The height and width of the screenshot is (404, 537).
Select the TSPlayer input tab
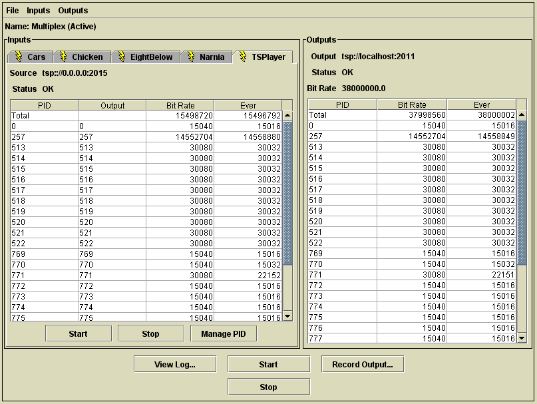pyautogui.click(x=263, y=57)
